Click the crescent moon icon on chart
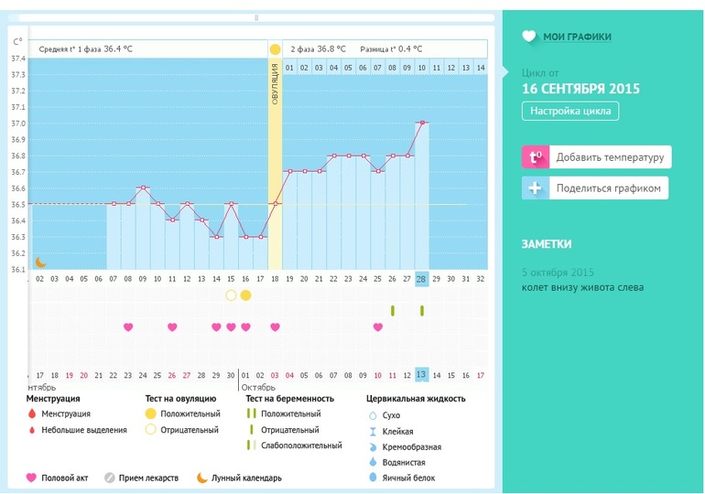 click(x=39, y=262)
